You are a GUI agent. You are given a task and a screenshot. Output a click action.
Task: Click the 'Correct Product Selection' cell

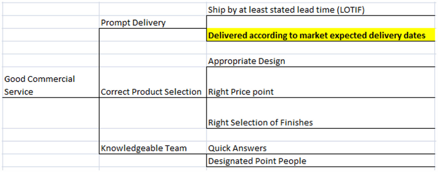(153, 82)
